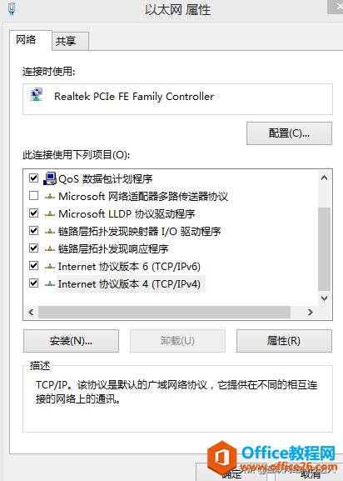
Task: Click the Ethernet icon in the title bar
Action: tap(12, 8)
